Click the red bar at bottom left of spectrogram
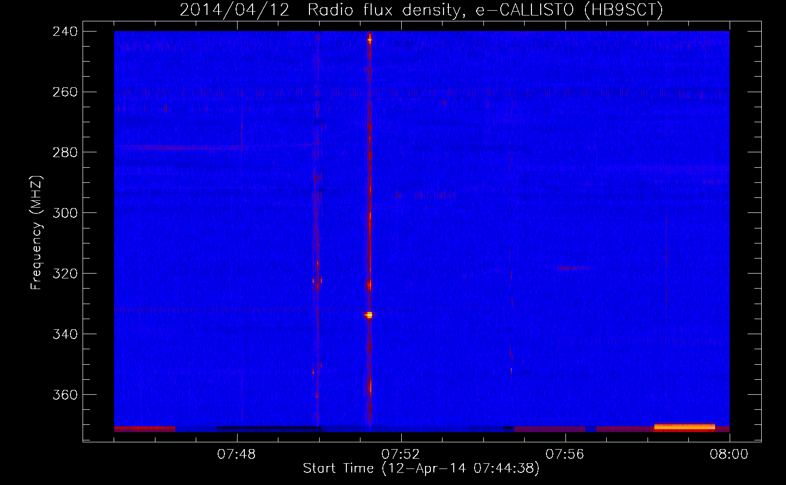 pyautogui.click(x=145, y=429)
